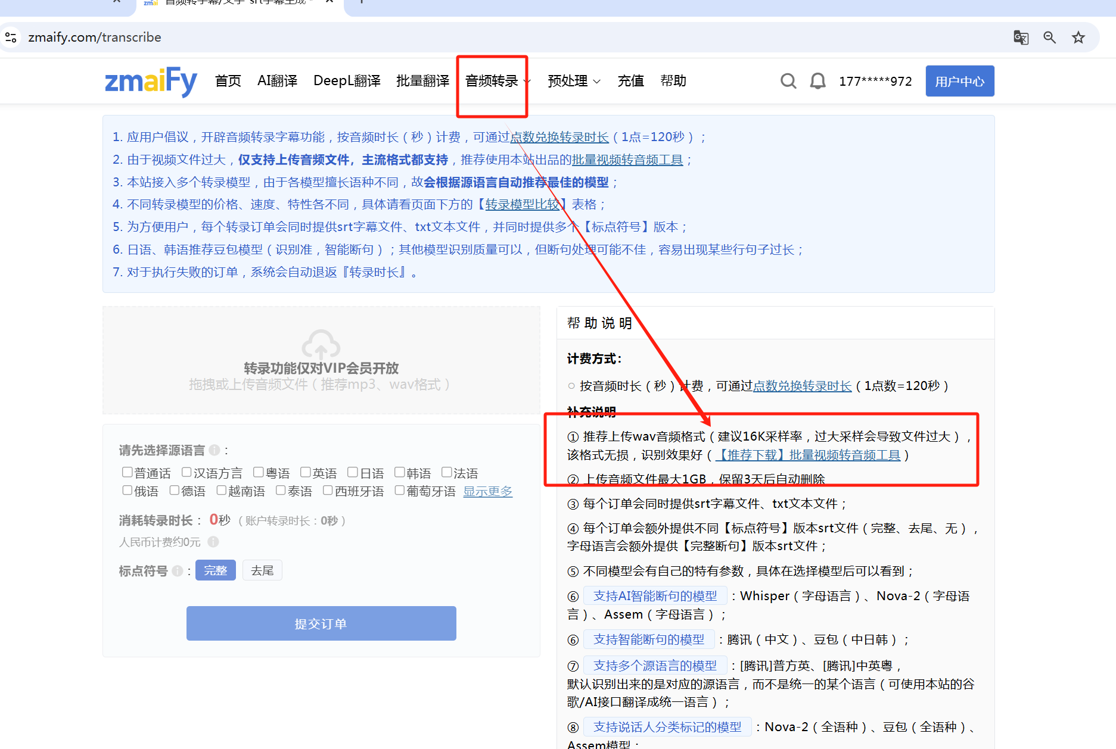Check the 德语 language box

(174, 490)
